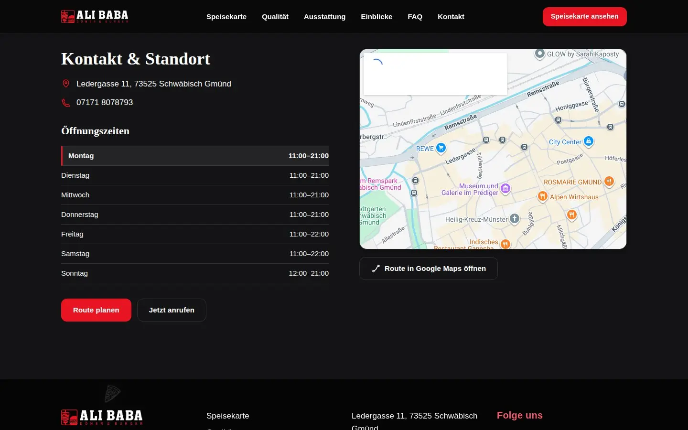Click the Museum und Galerie map marker
688x430 pixels.
point(505,189)
